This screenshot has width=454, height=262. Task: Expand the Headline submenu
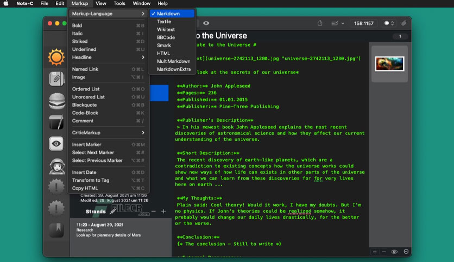(x=108, y=57)
